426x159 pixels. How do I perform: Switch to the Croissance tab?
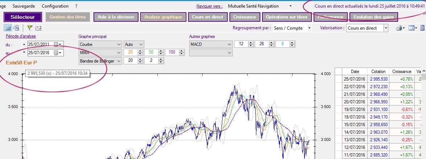click(244, 17)
